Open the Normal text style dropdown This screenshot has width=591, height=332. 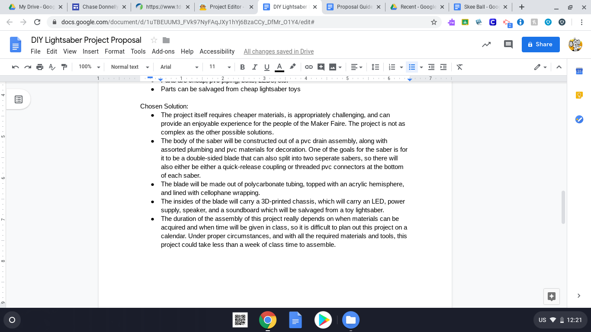pyautogui.click(x=130, y=67)
